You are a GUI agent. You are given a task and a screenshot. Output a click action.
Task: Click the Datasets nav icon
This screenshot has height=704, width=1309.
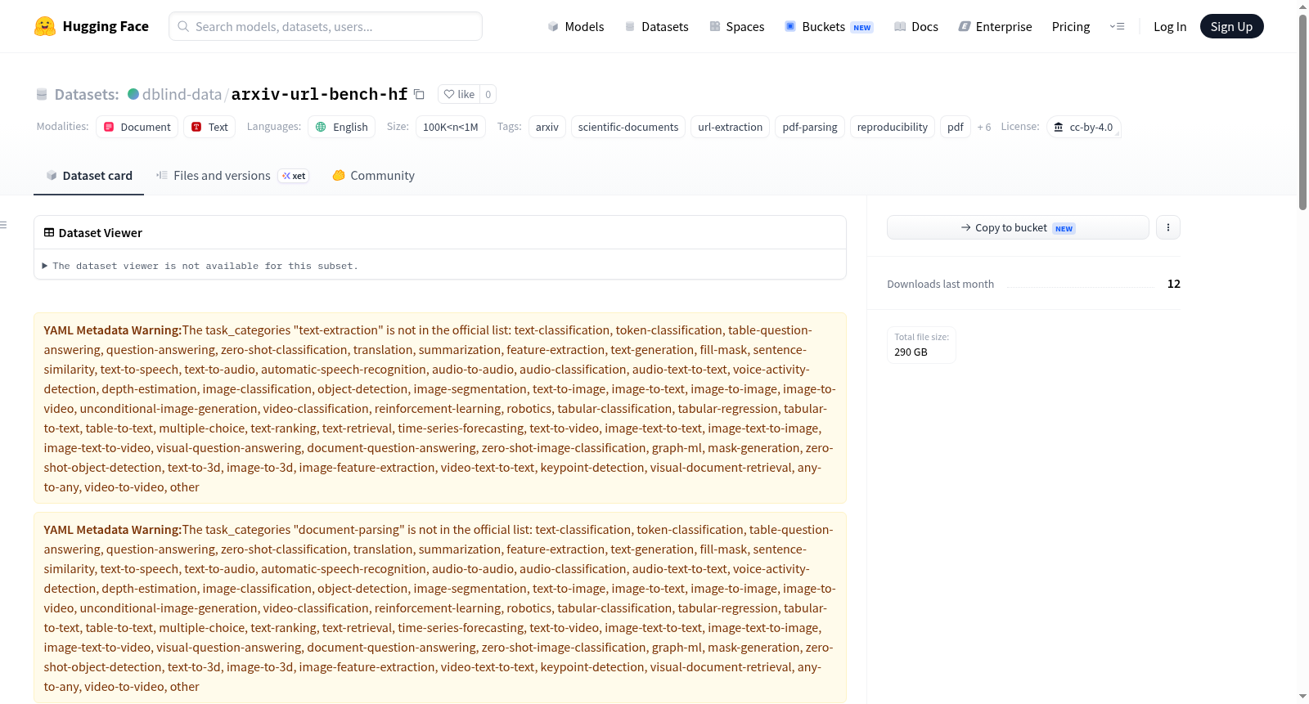(630, 26)
